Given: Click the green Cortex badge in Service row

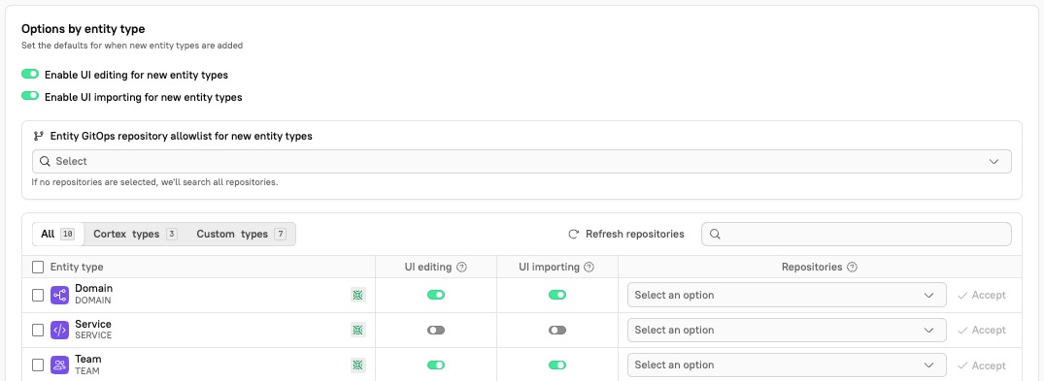Looking at the screenshot, I should (358, 330).
